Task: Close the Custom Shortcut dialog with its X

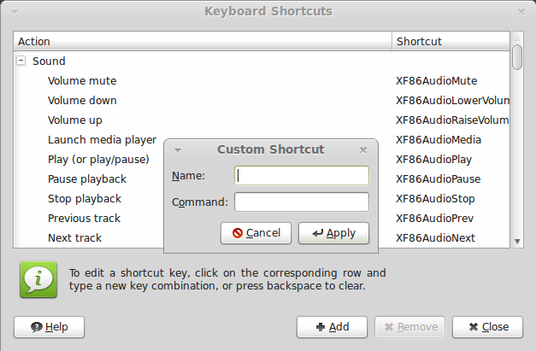Action: tap(363, 150)
